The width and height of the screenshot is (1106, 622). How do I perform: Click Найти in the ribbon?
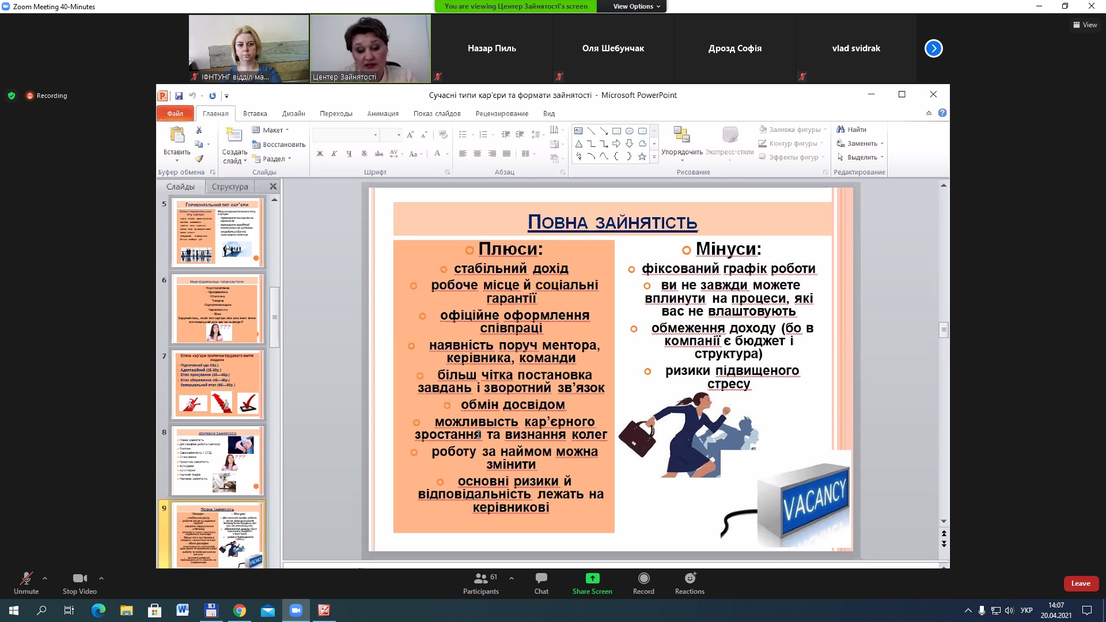point(851,130)
